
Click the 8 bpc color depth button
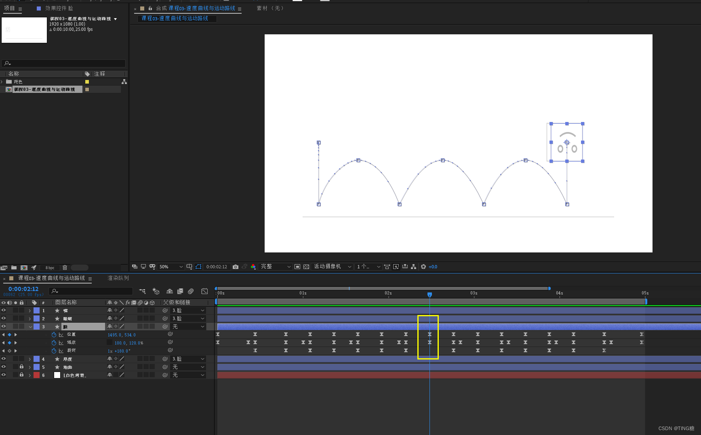(x=50, y=267)
